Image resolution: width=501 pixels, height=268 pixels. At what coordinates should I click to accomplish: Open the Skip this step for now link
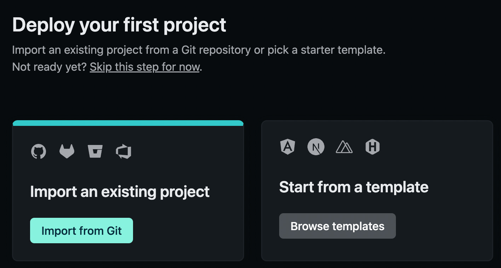pos(144,67)
